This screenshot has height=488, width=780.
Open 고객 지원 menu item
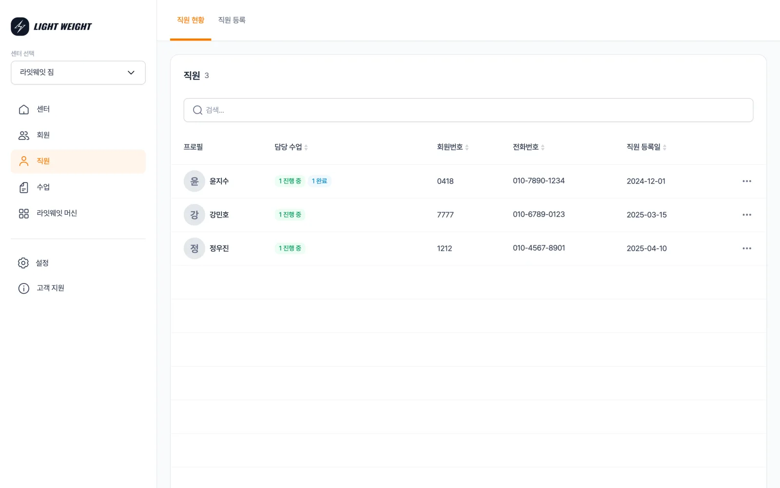tap(78, 288)
